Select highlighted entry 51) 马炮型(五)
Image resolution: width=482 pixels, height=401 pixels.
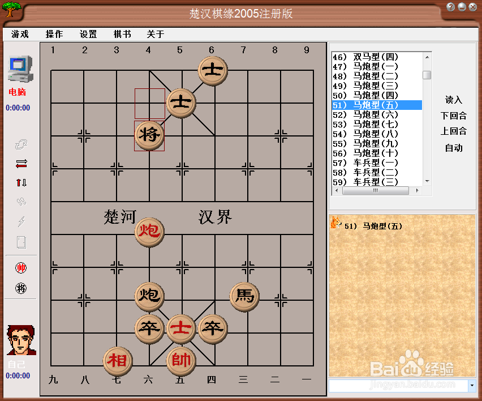(377, 105)
